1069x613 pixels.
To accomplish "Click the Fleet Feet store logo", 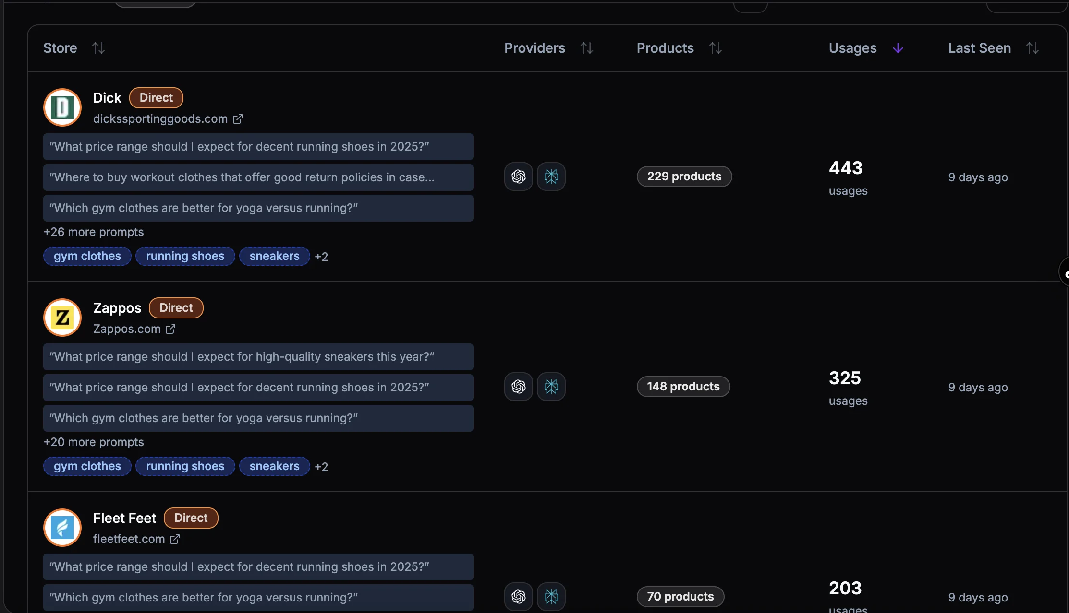I will click(x=62, y=528).
